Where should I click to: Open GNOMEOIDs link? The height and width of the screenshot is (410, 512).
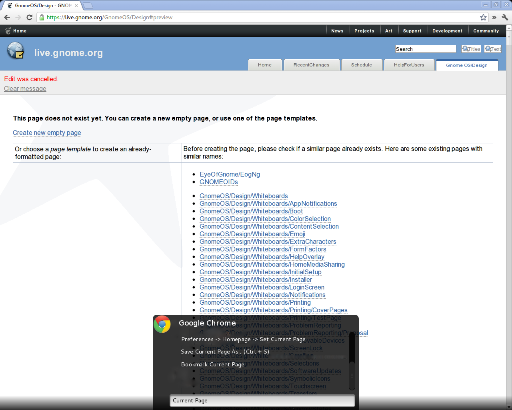click(219, 182)
